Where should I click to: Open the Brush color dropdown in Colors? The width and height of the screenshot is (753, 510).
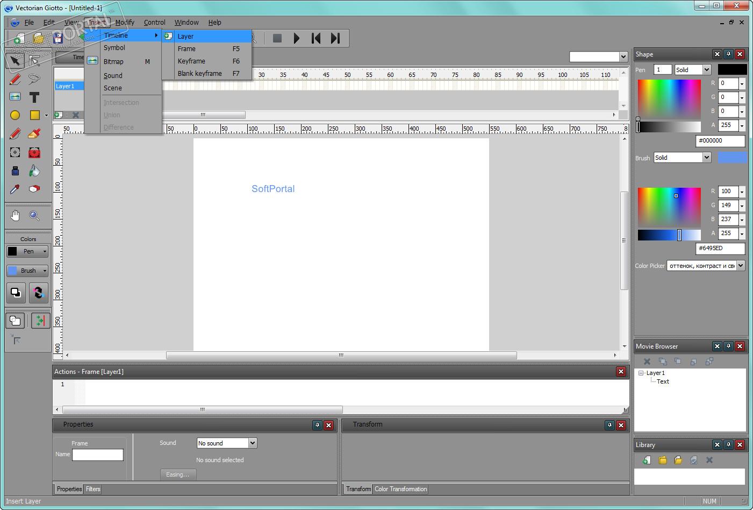[27, 271]
